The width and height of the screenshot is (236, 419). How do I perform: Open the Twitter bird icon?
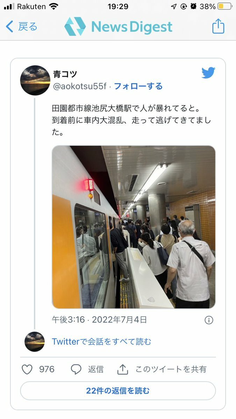pyautogui.click(x=208, y=73)
